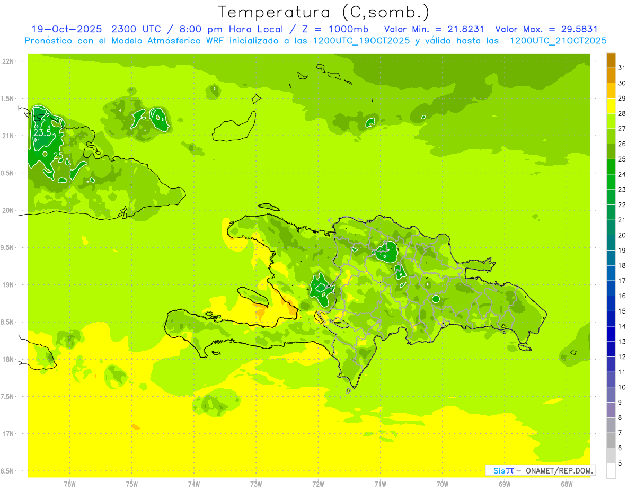Viewport: 636px width, 491px height.
Task: Click '1200UTC_21OCT2025' valid-until time text
Action: [558, 41]
